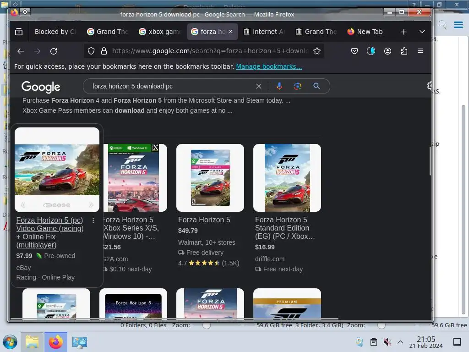Open the system settings taskbar icon
Screen dimensions: 469x352
[x=80, y=342]
